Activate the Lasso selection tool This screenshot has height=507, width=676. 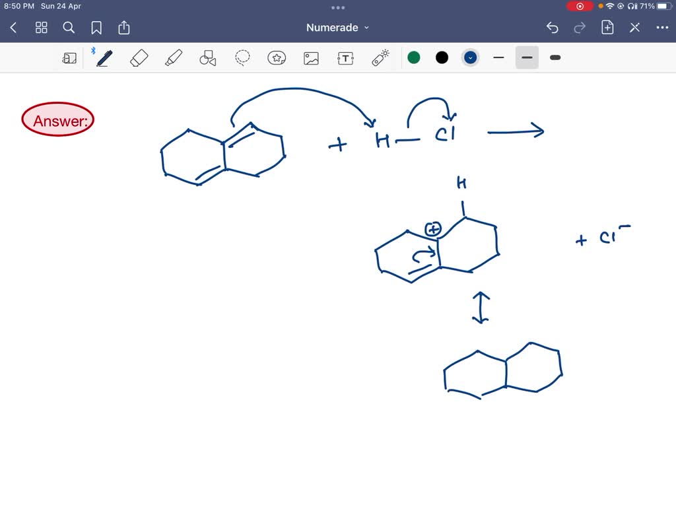pyautogui.click(x=242, y=57)
